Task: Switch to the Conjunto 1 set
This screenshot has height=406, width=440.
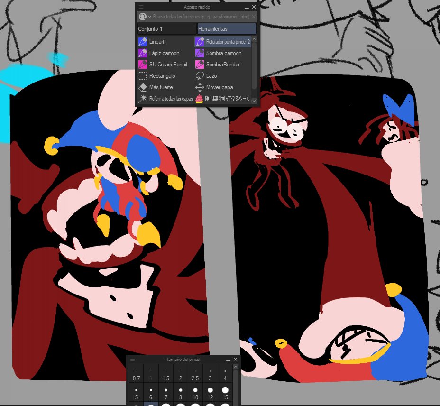Action: (x=167, y=29)
